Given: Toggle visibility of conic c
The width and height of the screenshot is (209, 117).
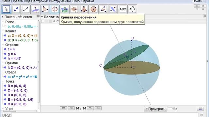Looking at the screenshot, I should click(5, 35).
